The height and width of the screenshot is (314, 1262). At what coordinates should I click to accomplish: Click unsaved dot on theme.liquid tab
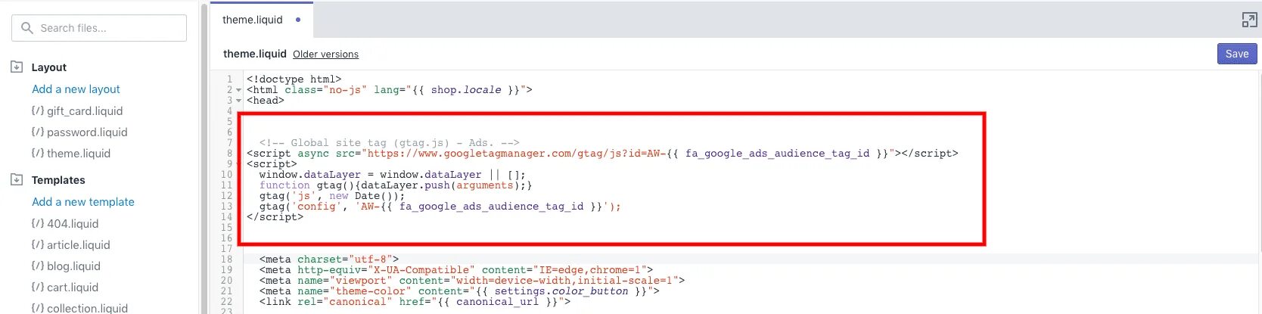click(x=298, y=20)
